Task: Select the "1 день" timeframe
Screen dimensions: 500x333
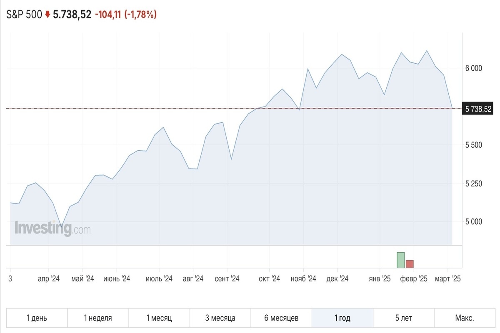Action: (x=36, y=318)
